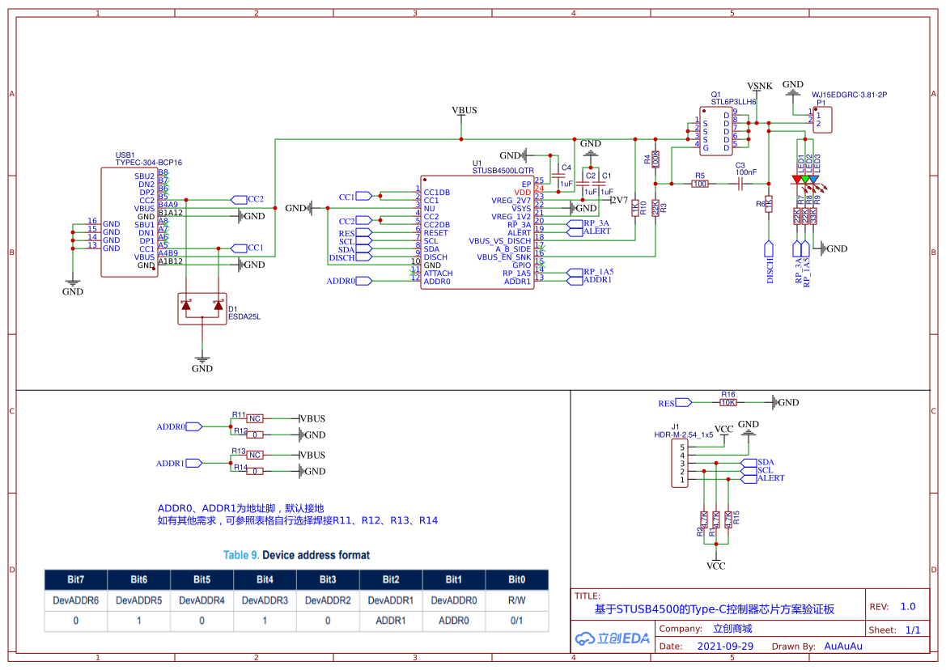Click the J1 HDR-M-2.54_1x5 header symbol
Viewport: 946px width, 670px height.
pos(679,463)
